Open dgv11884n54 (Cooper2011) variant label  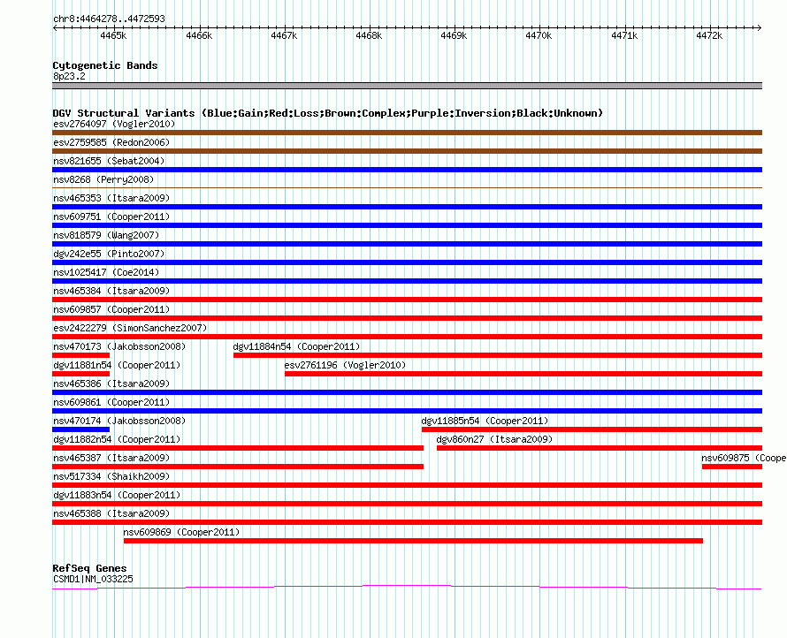(296, 346)
